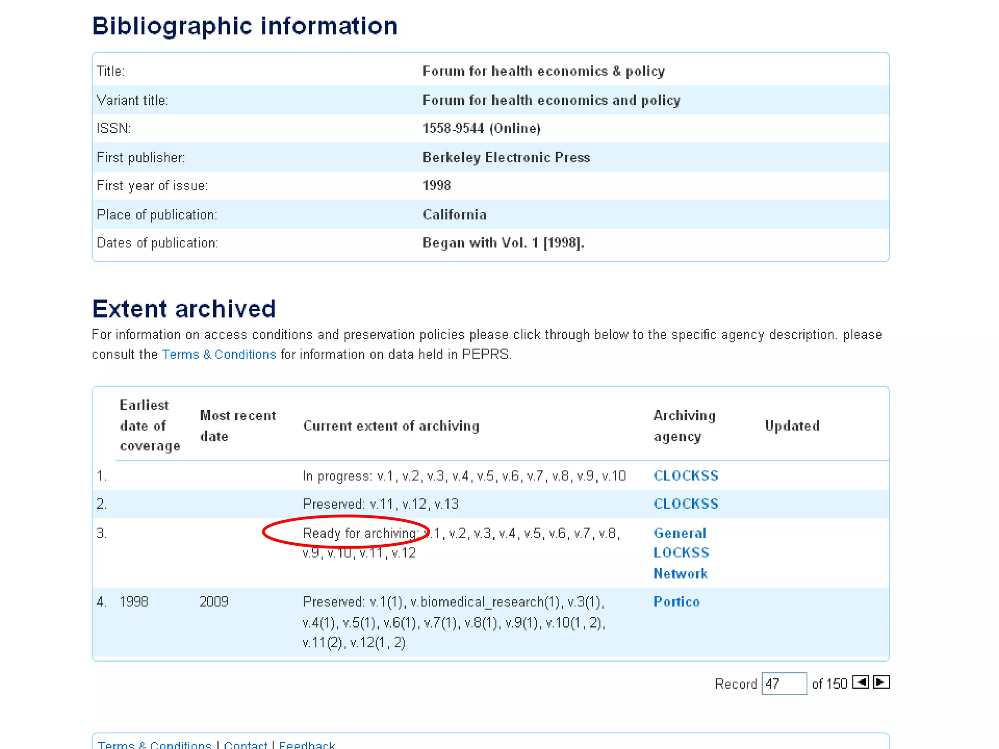Screen dimensions: 999x749
Task: Click the Archiving agency column header
Action: [x=684, y=426]
